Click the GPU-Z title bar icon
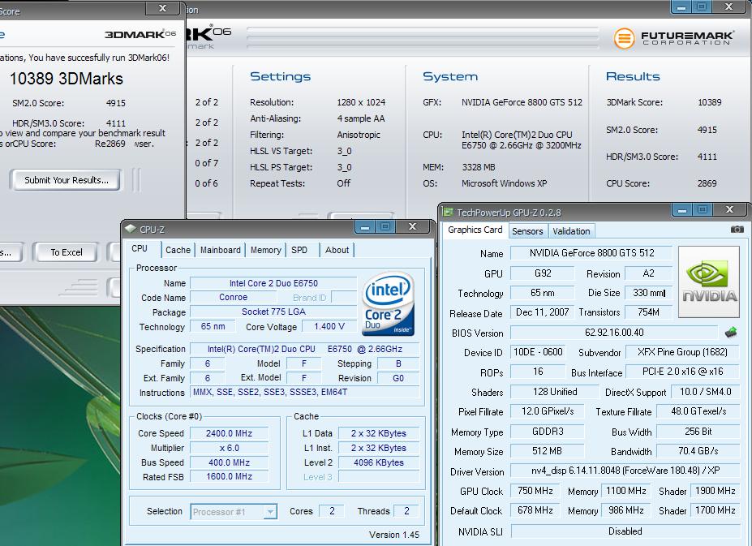 click(x=448, y=212)
